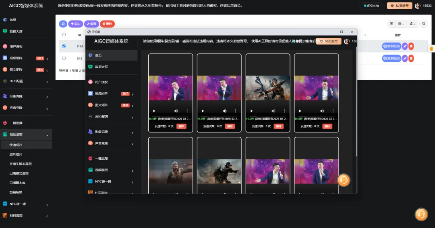Screen dimensions: 435x228
Task: Expand NFC碰一碰 in the main window sidebar
Action: (26, 204)
